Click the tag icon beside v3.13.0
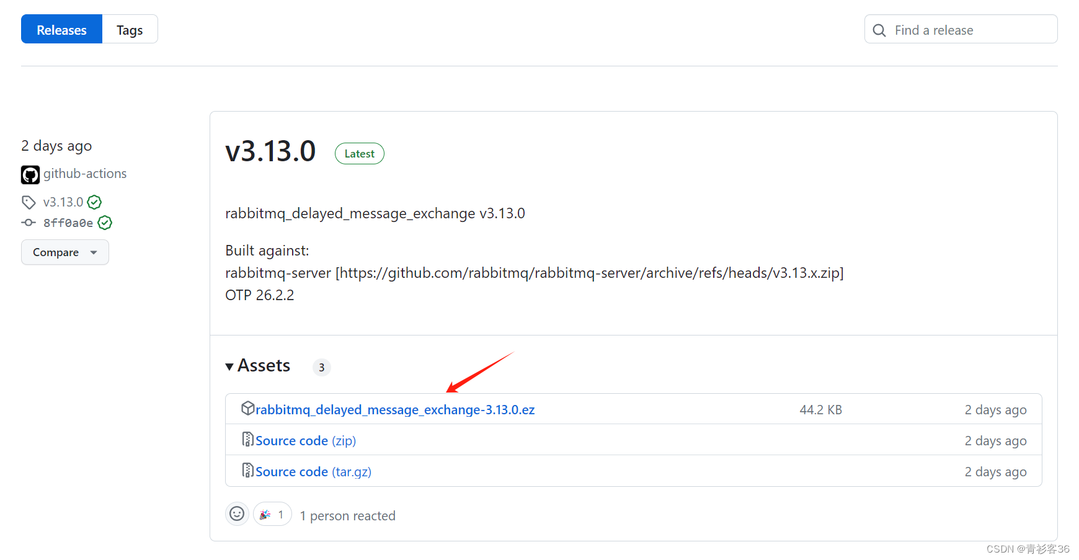This screenshot has height=560, width=1079. click(x=29, y=202)
